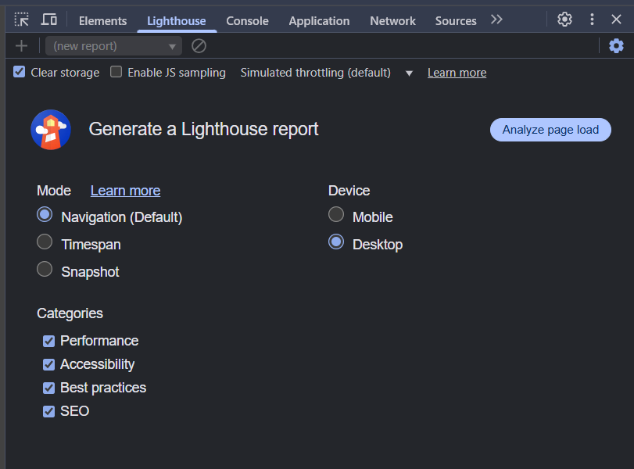
Task: Select the Navigation (Default) mode radio
Action: (45, 215)
